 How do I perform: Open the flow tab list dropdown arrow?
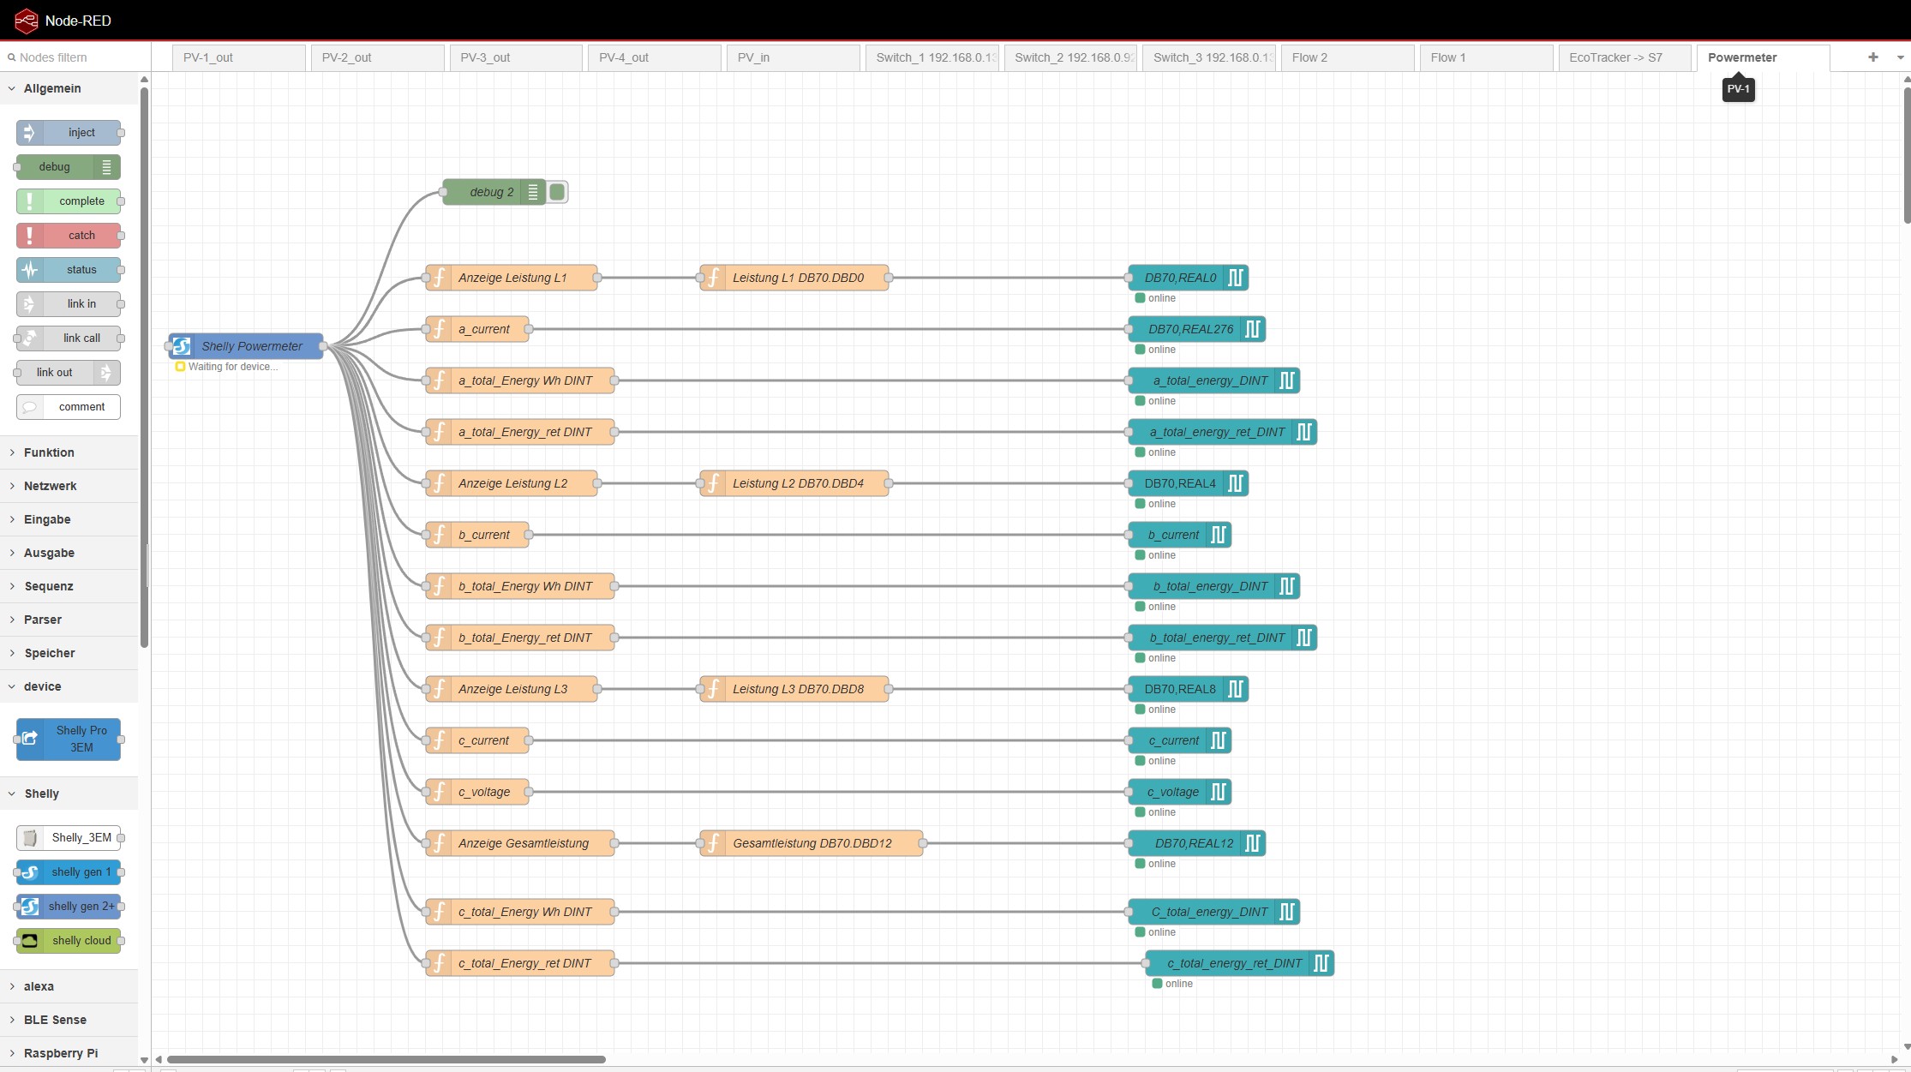(x=1900, y=57)
